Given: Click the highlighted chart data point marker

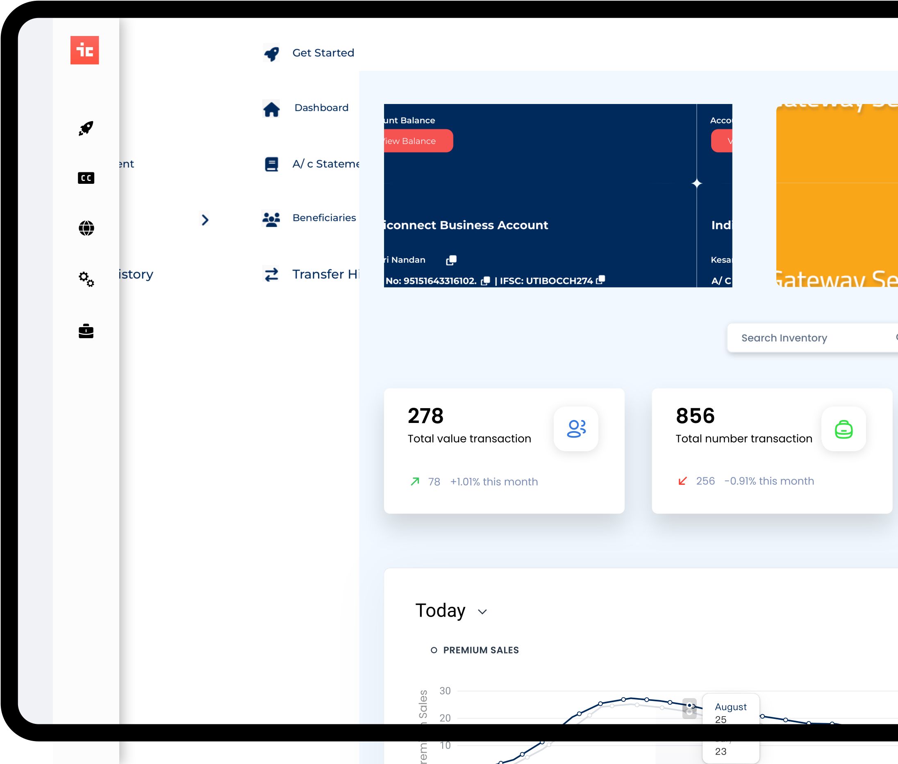Looking at the screenshot, I should click(x=689, y=705).
